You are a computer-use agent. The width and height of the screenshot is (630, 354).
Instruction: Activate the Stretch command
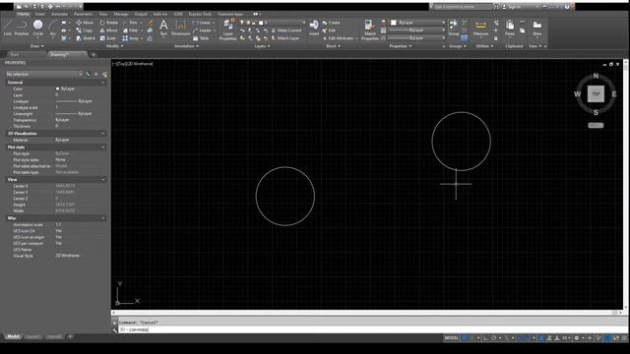[86, 38]
